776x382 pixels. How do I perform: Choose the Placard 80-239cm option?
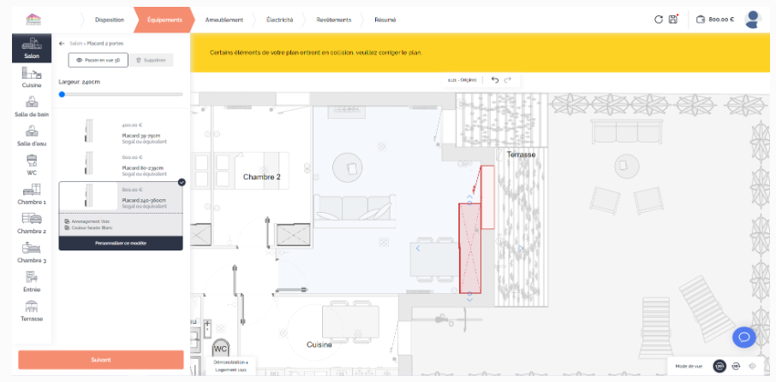[x=121, y=164]
